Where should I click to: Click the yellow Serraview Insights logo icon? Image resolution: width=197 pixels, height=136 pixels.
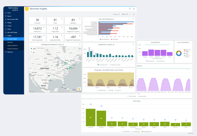27,9
